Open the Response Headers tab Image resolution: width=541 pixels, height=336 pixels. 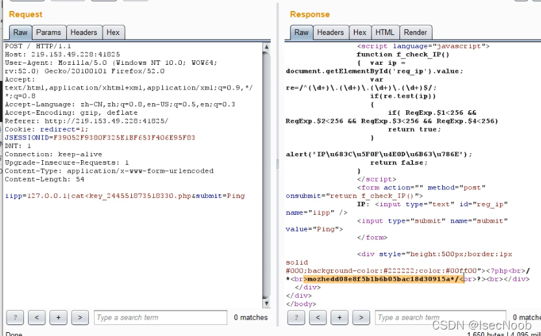tap(331, 32)
